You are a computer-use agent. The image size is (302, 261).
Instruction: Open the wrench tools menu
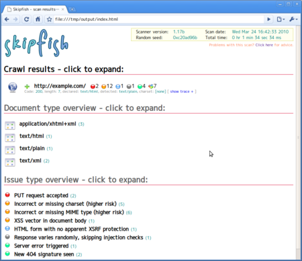[293, 20]
